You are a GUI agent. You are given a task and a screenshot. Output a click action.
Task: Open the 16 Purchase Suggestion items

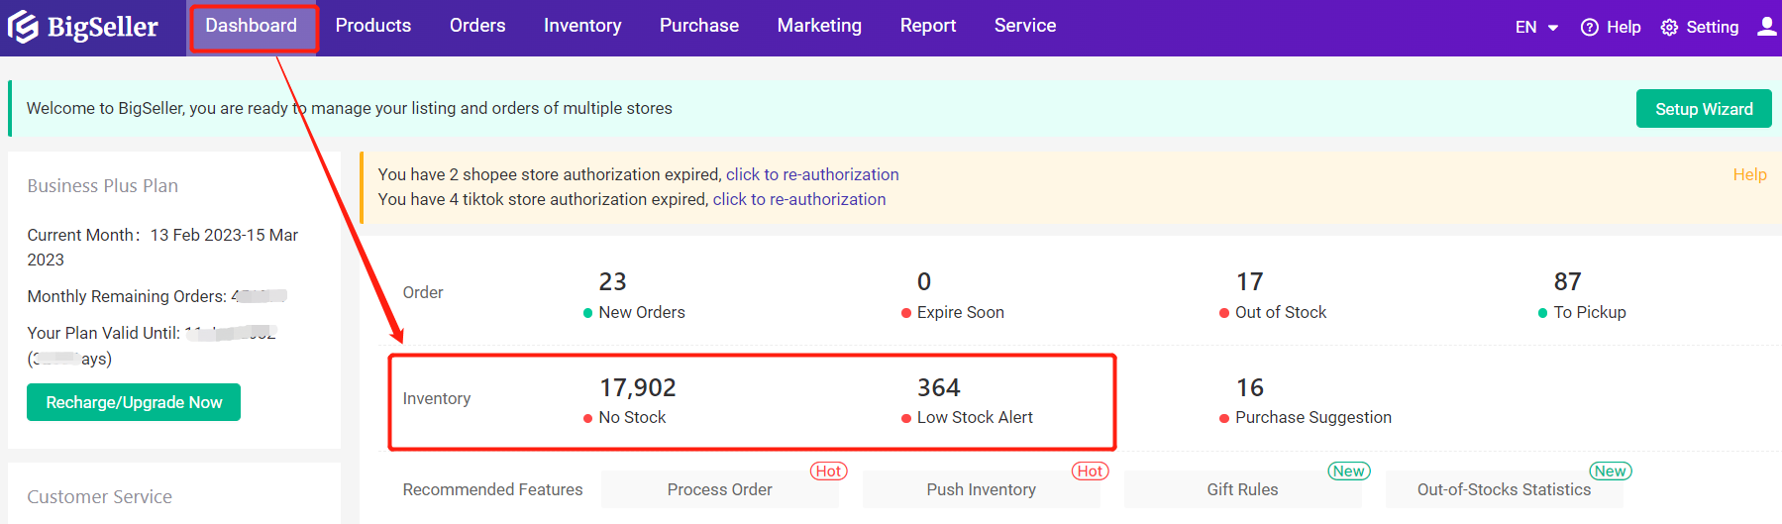point(1306,400)
